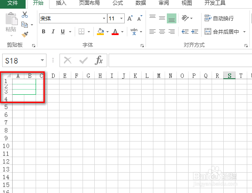Apply the fill color bucket
Screen dimensions: 252x193
pos(100,32)
